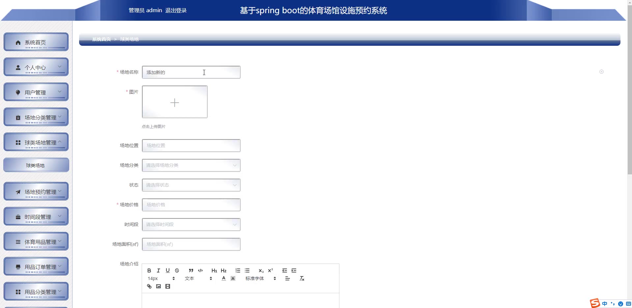
Task: Expand 用户管理 sidebar menu
Action: (x=36, y=92)
